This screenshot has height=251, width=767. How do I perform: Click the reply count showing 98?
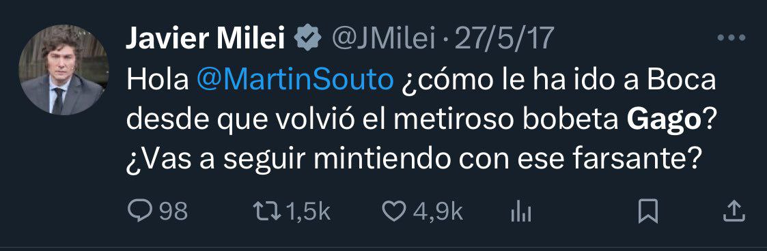point(173,212)
